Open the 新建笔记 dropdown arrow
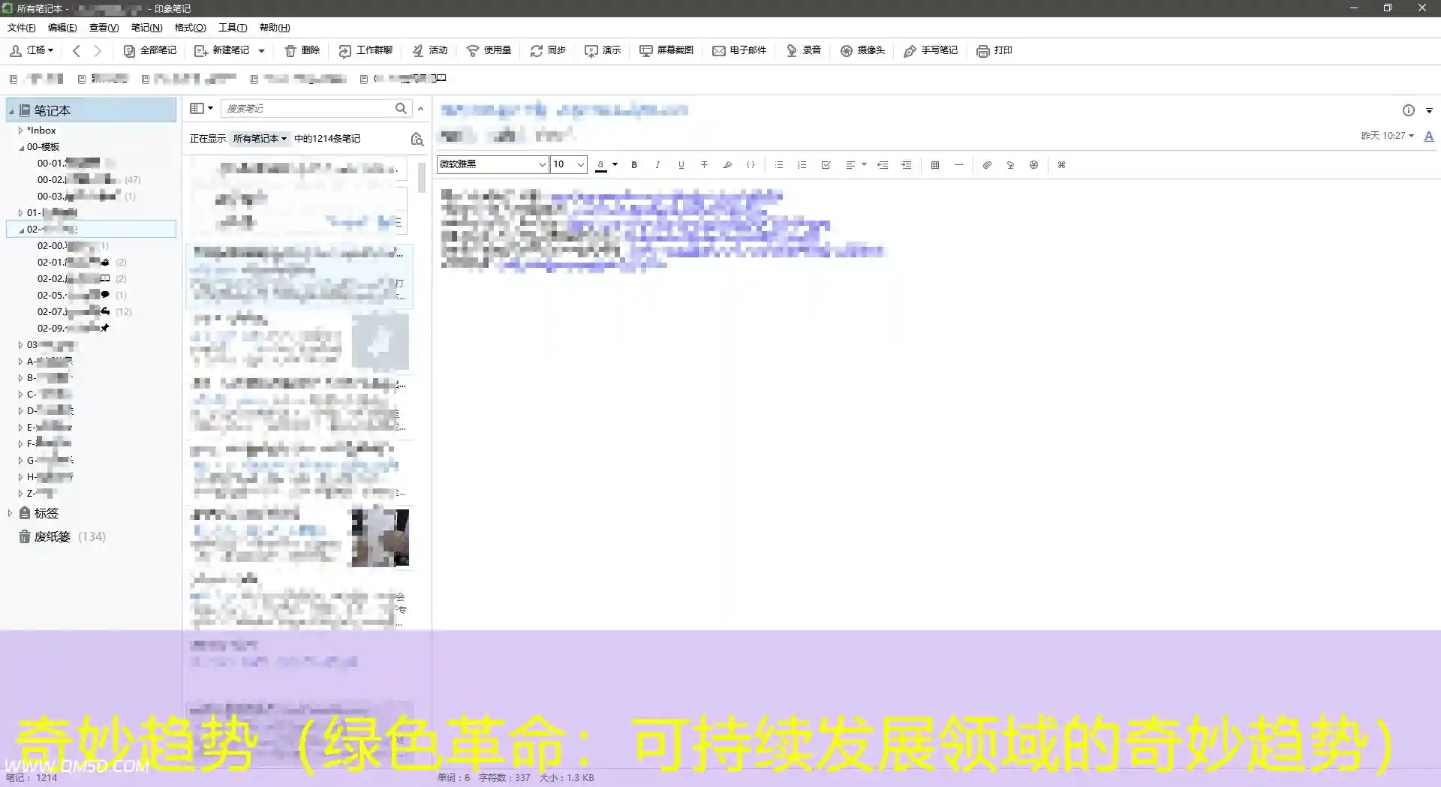This screenshot has height=787, width=1441. pos(261,50)
